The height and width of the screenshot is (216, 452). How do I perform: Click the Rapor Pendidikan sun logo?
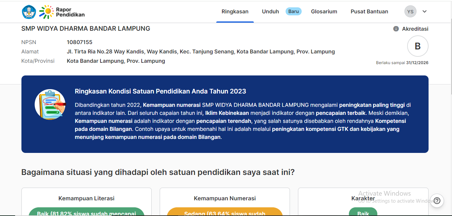click(x=46, y=12)
